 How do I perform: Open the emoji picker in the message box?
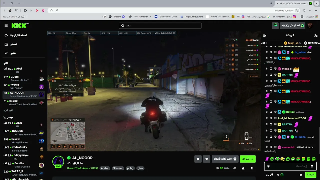click(x=312, y=166)
